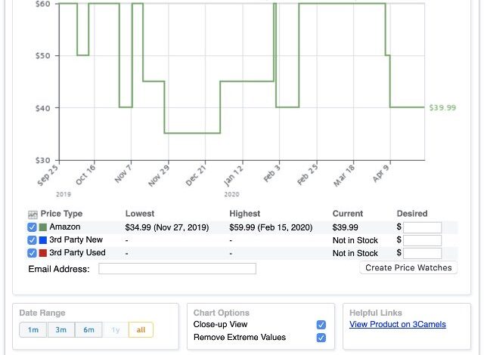Click the Amazon desired price field
Screen dimensions: 484x355
(422, 227)
